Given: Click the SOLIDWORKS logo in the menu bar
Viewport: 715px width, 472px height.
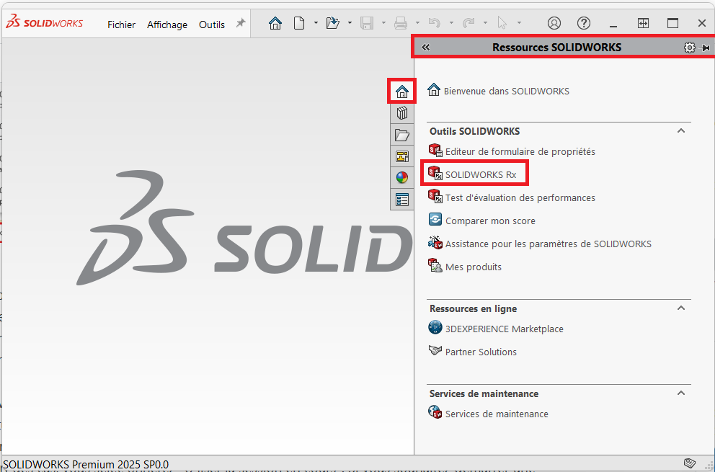Looking at the screenshot, I should coord(45,22).
